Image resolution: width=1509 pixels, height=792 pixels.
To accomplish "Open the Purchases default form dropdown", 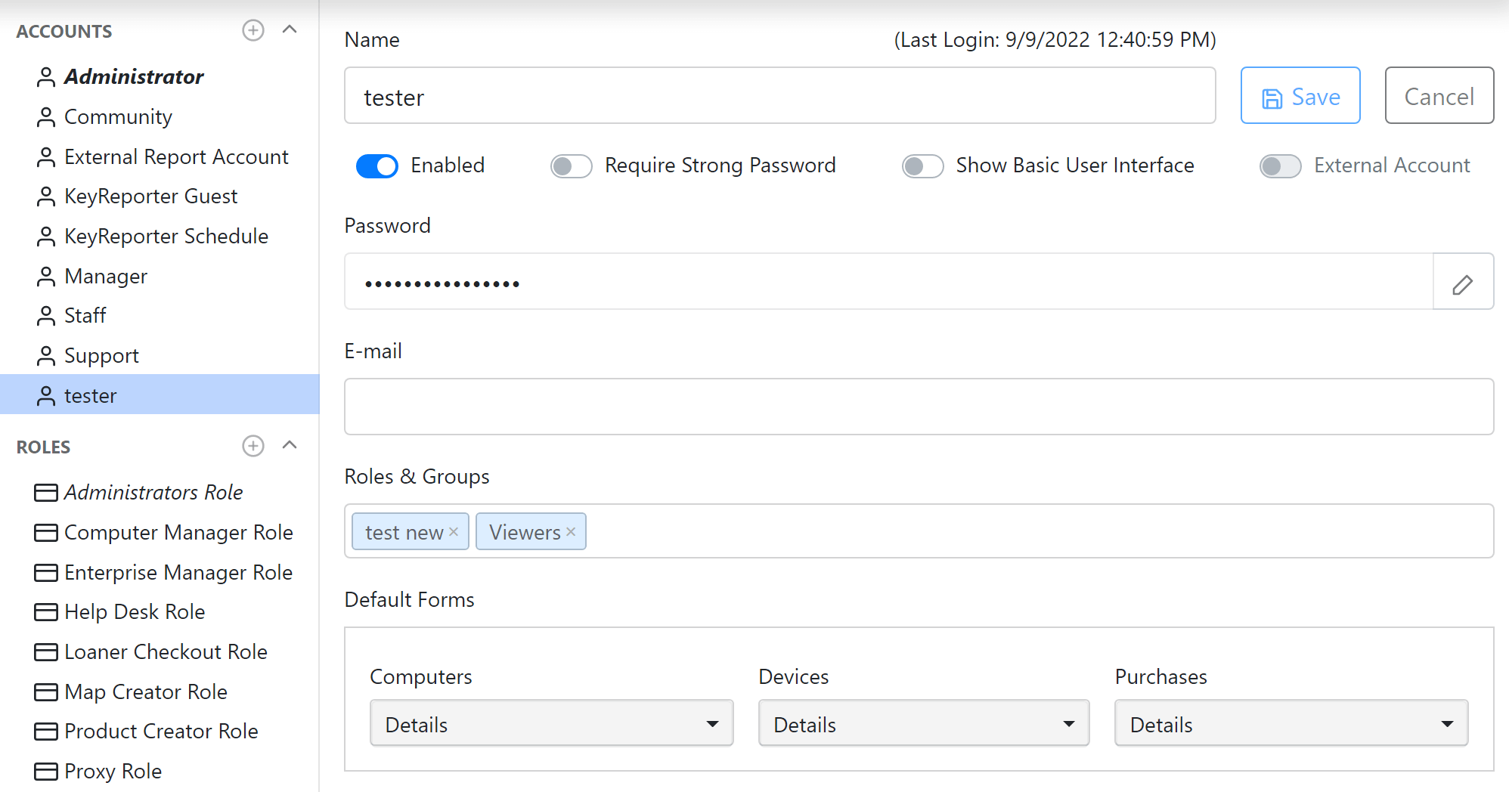I will click(1291, 724).
